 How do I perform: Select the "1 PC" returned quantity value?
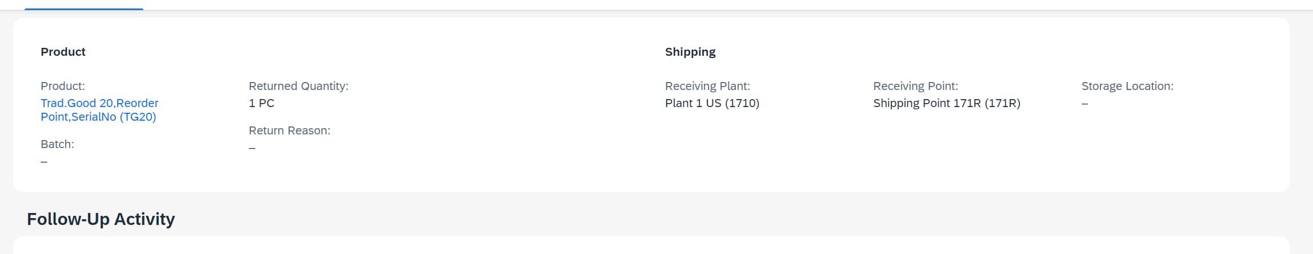pos(261,103)
